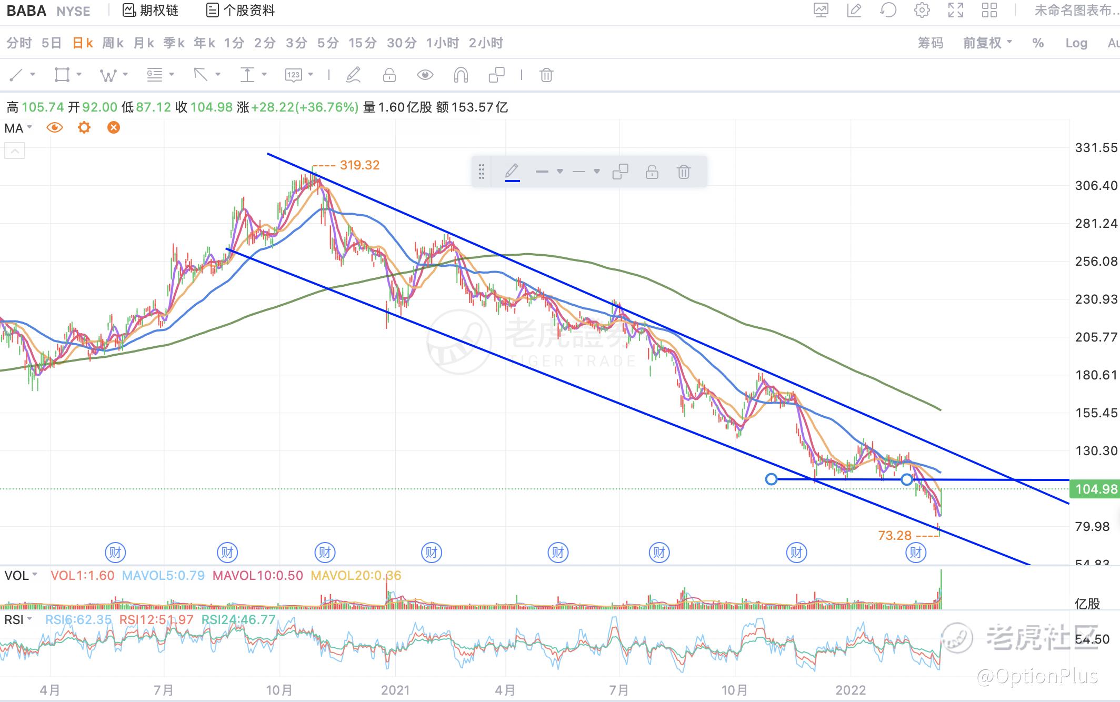Expand line tool options arrow
1120x702 pixels.
pyautogui.click(x=33, y=75)
